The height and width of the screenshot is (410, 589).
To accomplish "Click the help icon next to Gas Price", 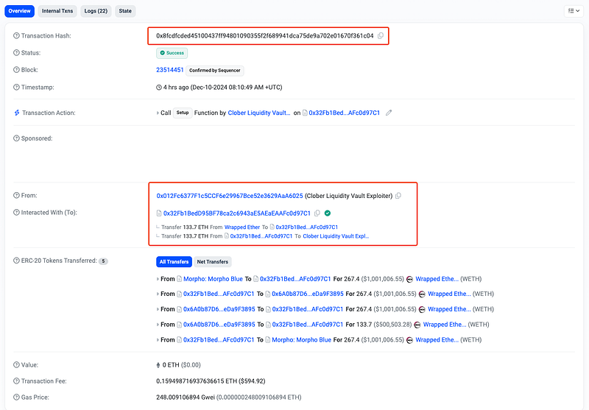I will pyautogui.click(x=17, y=397).
